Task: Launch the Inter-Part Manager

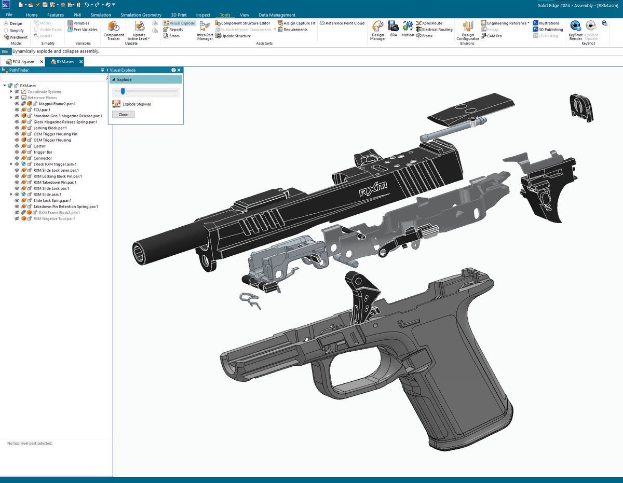Action: (x=205, y=31)
